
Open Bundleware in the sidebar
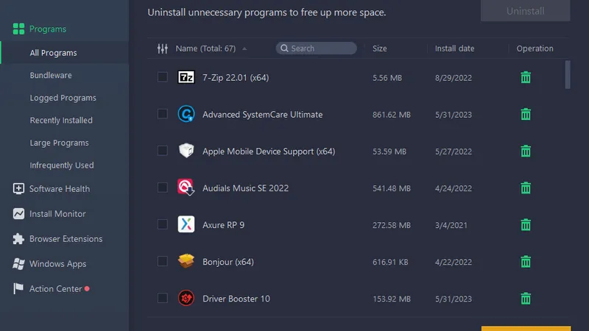pos(51,76)
